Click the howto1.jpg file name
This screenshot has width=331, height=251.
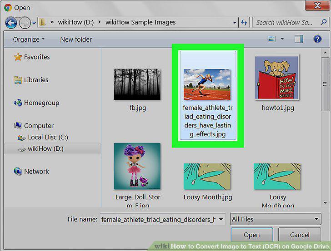[x=278, y=108]
